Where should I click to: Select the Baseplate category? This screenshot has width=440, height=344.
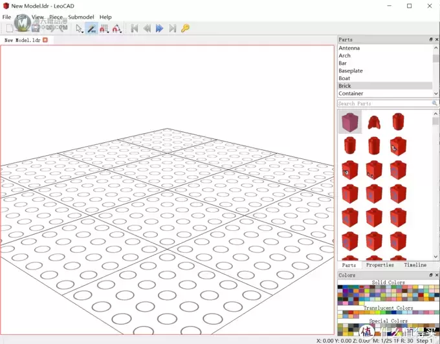click(x=385, y=70)
